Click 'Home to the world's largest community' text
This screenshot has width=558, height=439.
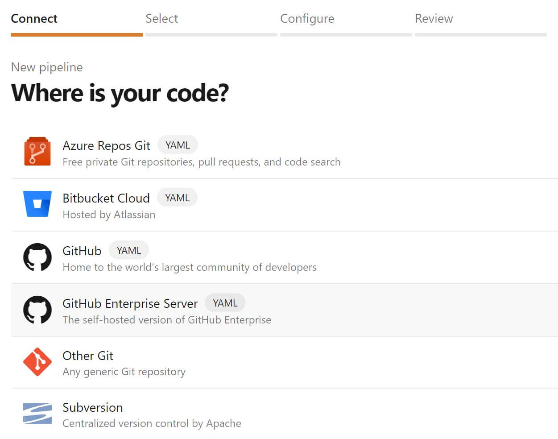pos(190,267)
